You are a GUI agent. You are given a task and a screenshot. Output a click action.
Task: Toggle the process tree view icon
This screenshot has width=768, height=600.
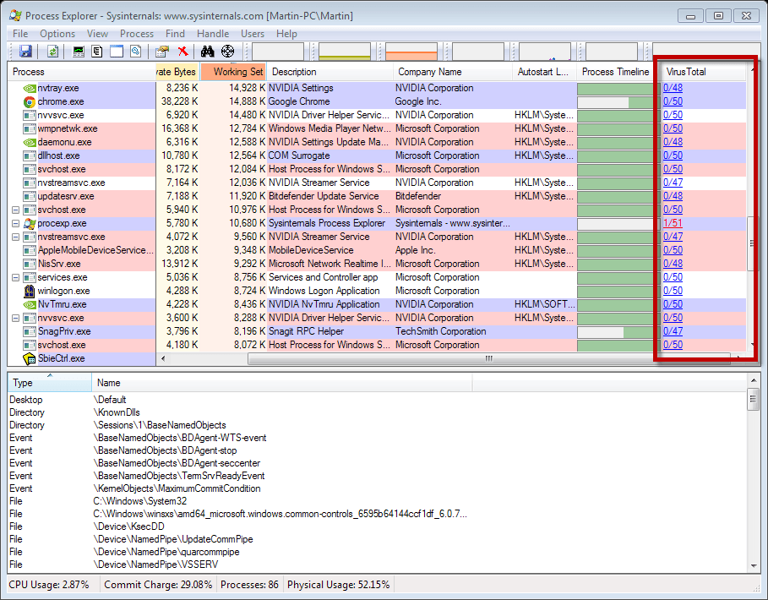point(97,51)
